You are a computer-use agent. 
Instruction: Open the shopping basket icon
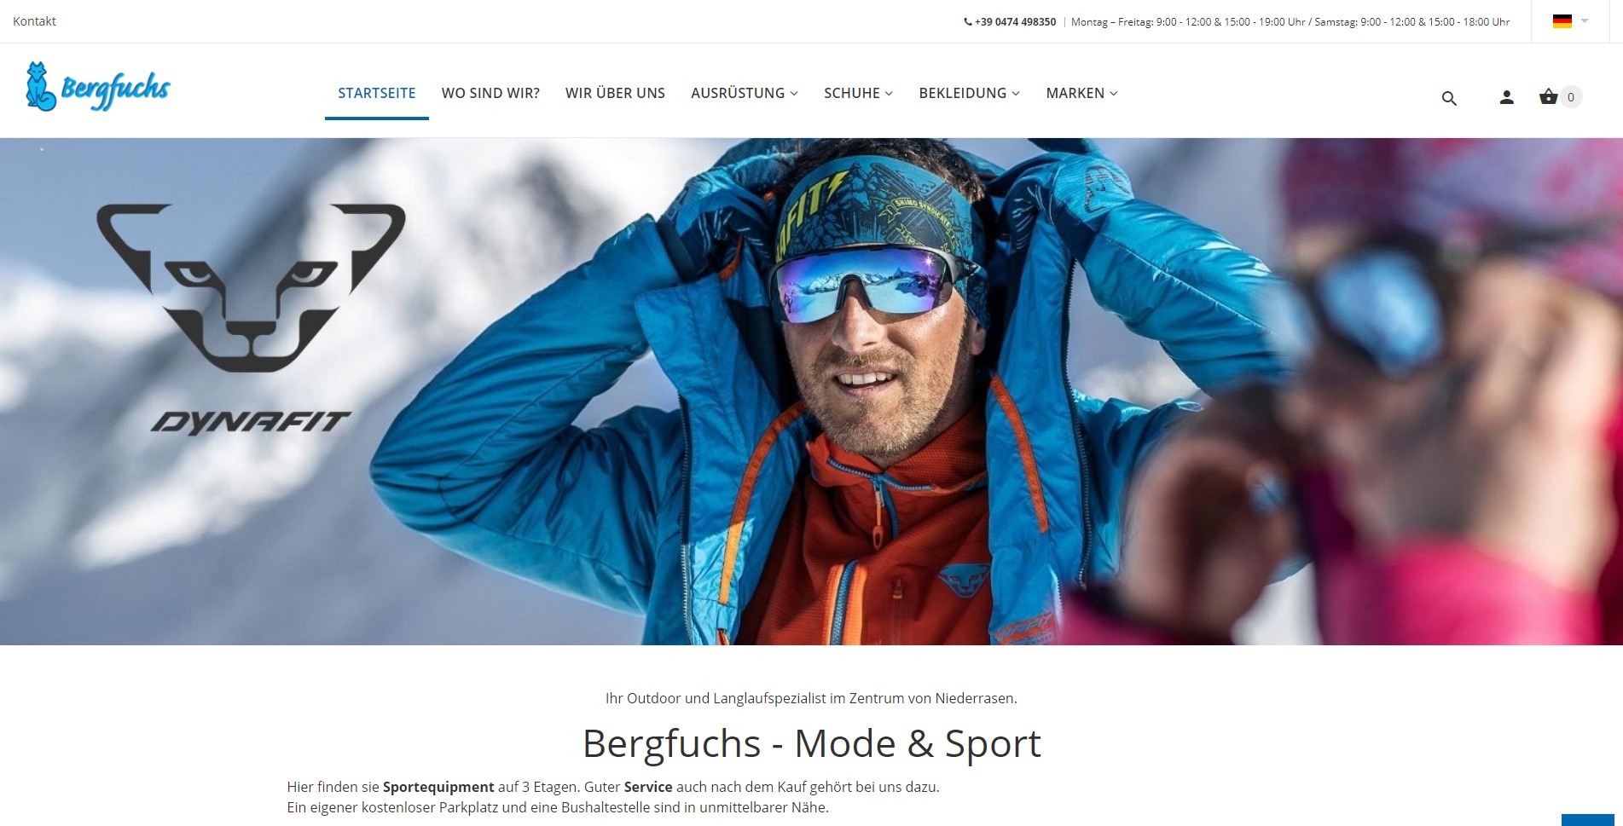pos(1548,96)
